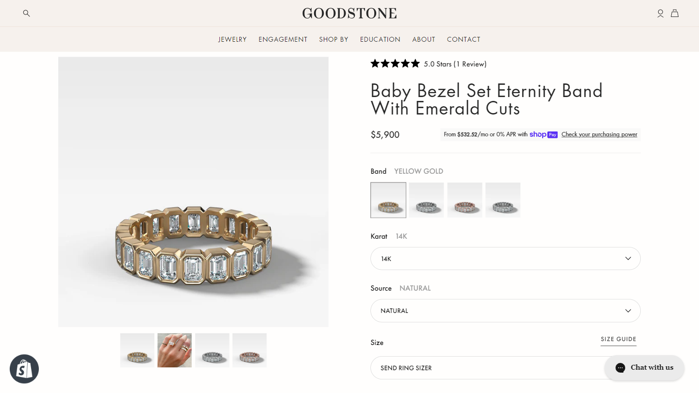View the hand-model ring thumbnail

coord(175,350)
